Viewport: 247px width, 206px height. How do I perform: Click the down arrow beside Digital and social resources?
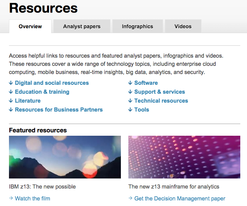point(11,83)
